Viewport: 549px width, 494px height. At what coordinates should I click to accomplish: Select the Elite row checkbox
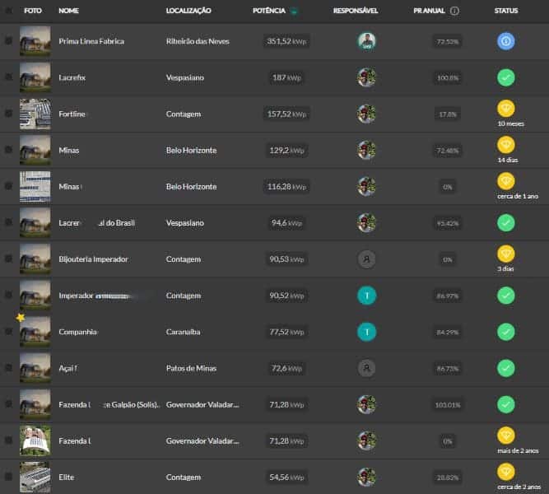click(x=8, y=476)
